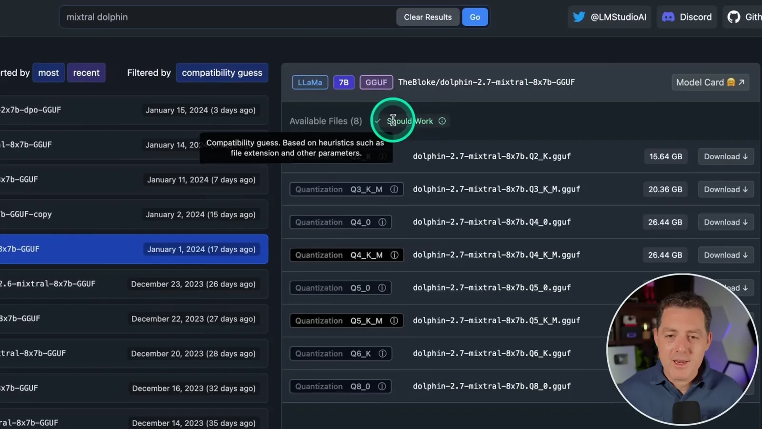Open the Model Card link
The width and height of the screenshot is (762, 429).
click(710, 82)
